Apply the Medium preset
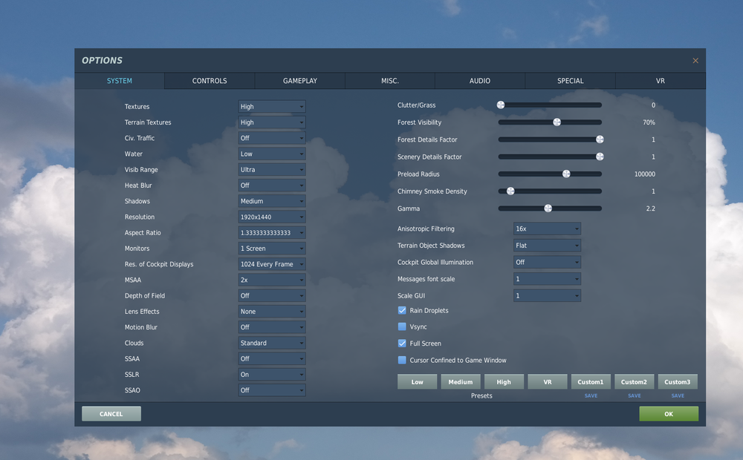The image size is (743, 460). pyautogui.click(x=461, y=382)
